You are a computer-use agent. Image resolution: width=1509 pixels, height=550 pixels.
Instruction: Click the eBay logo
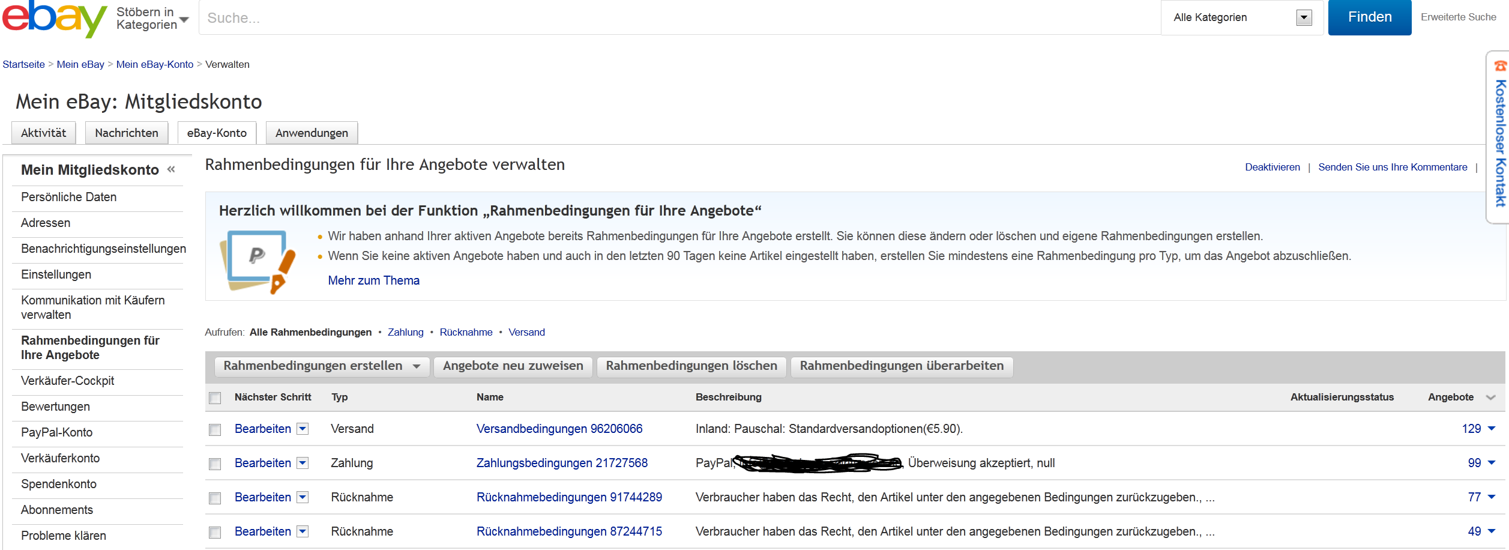coord(55,18)
